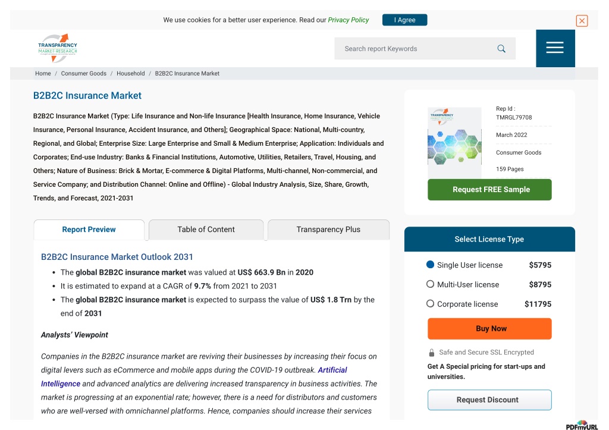
Task: Click the B2B2C Insurance Market page title
Action: [x=87, y=96]
